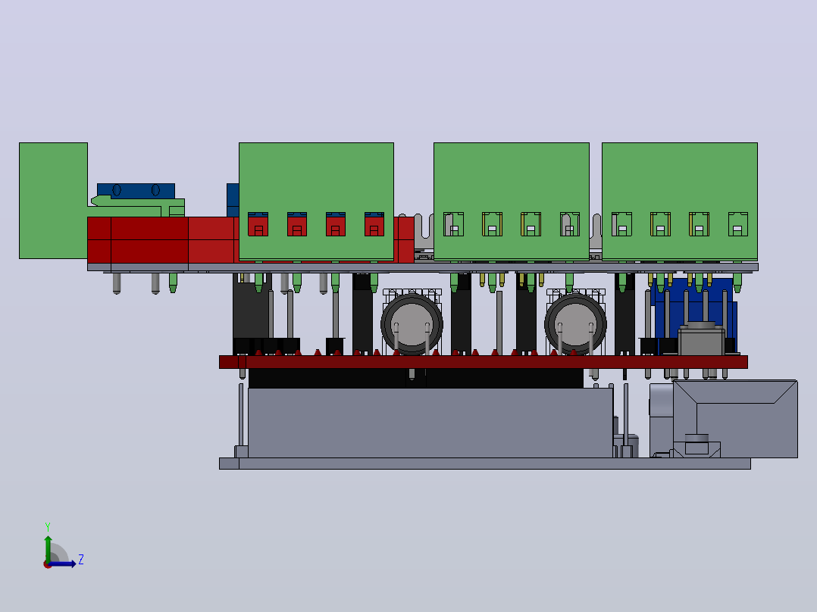
Task: Click the green Y axis arrow of the triad
Action: [x=48, y=548]
